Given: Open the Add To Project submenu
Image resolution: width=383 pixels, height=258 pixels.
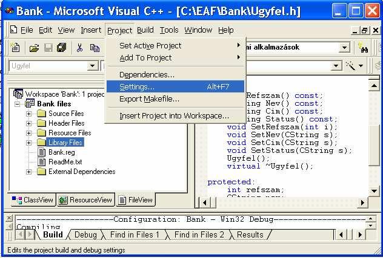Looking at the screenshot, I should click(175, 58).
